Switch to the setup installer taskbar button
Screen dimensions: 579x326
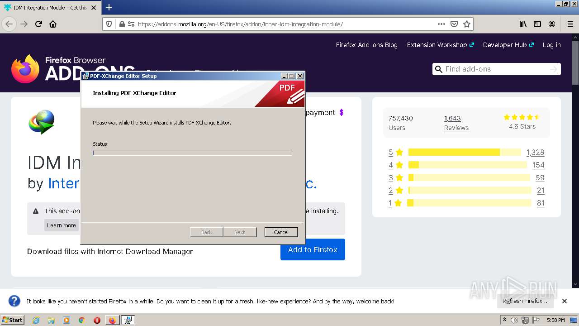128,320
